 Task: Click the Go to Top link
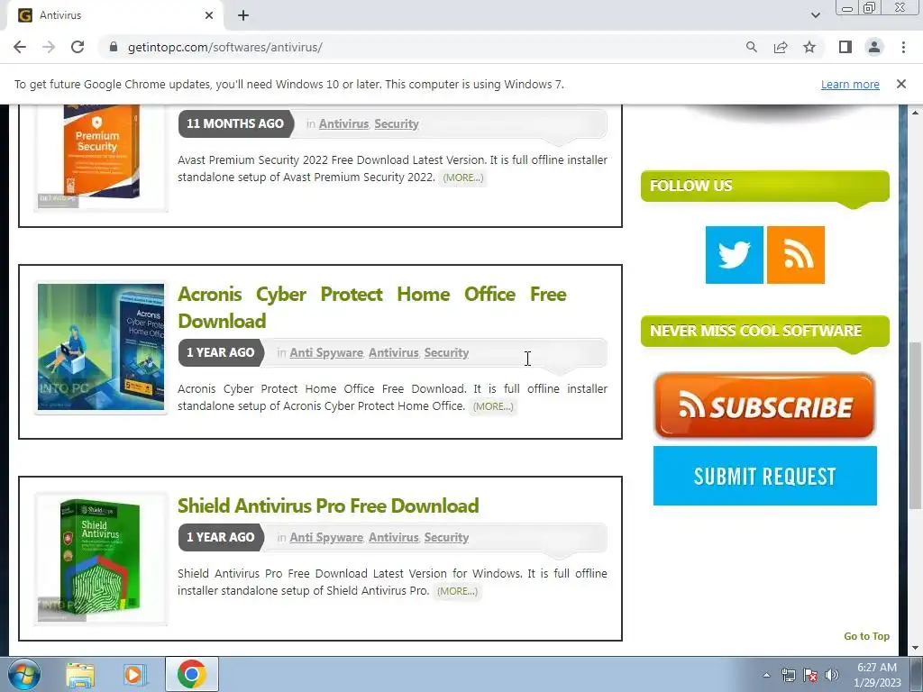(866, 636)
